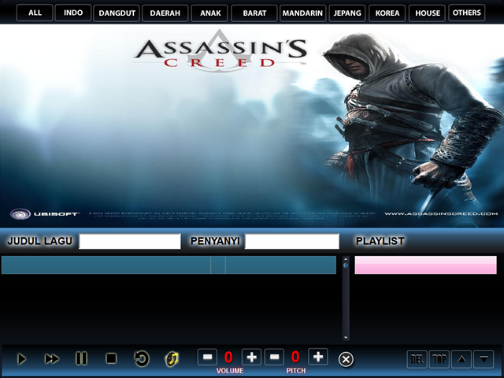Click the Assassin's Creed video display
The height and width of the screenshot is (378, 504).
pyautogui.click(x=252, y=126)
